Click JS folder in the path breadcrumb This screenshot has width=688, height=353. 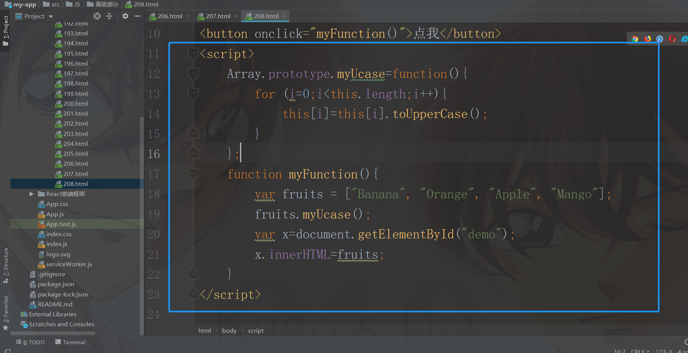(73, 5)
